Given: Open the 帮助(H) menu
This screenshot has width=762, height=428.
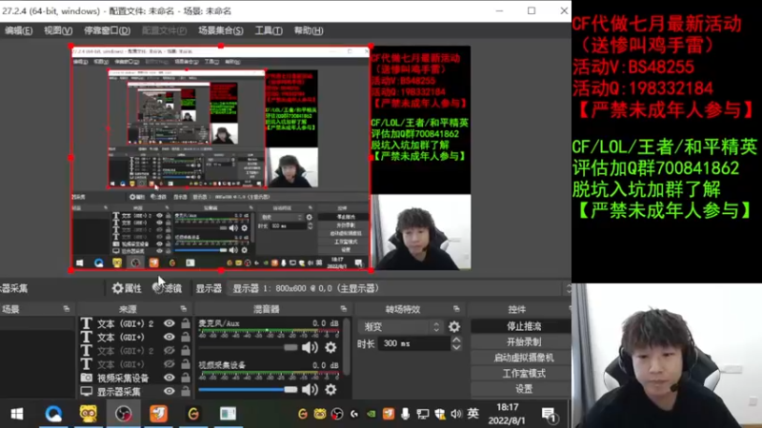Looking at the screenshot, I should coord(308,30).
